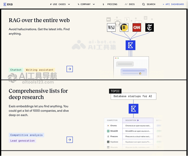Click the "Database startups for AI" field
This screenshot has width=188, height=156.
click(x=133, y=96)
